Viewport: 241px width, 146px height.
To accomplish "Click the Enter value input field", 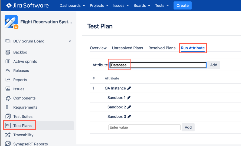I will 145,127.
